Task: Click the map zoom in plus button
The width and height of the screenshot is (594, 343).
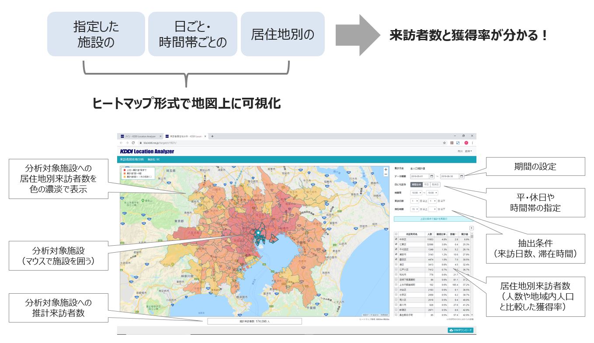Action: pos(386,169)
